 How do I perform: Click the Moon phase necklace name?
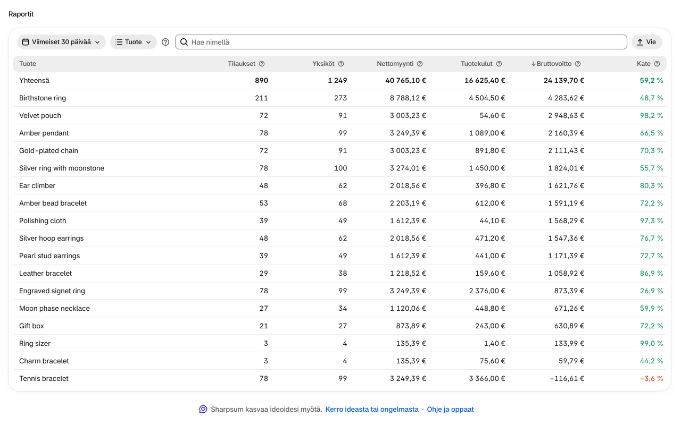point(54,308)
